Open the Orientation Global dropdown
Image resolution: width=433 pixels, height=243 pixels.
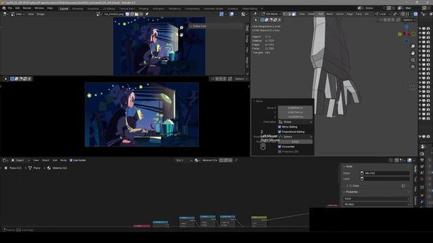tap(295, 122)
